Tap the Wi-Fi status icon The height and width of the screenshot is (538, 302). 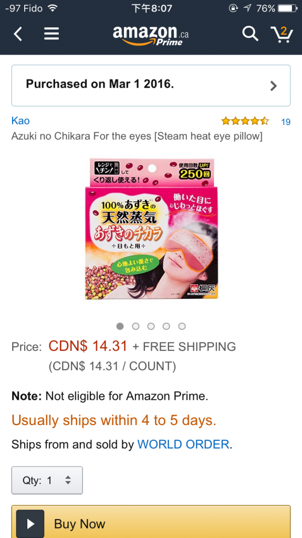(x=52, y=8)
